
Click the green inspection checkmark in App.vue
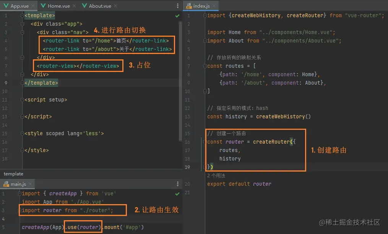177,16
